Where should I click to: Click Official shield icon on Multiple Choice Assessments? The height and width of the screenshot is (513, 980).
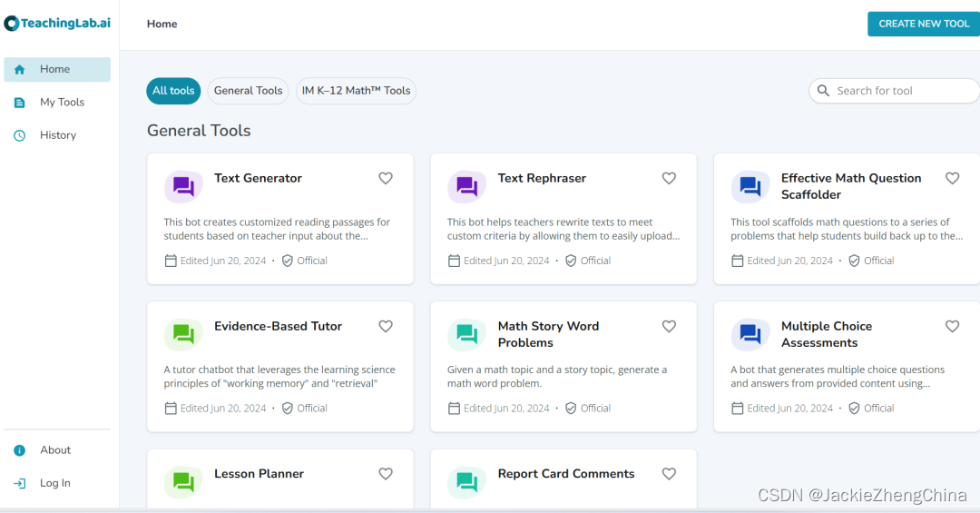(x=854, y=409)
